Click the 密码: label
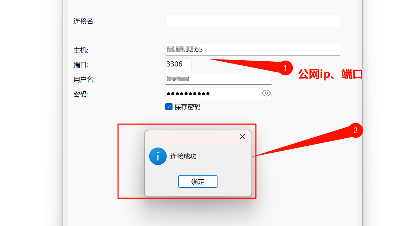The height and width of the screenshot is (226, 409). click(x=81, y=94)
